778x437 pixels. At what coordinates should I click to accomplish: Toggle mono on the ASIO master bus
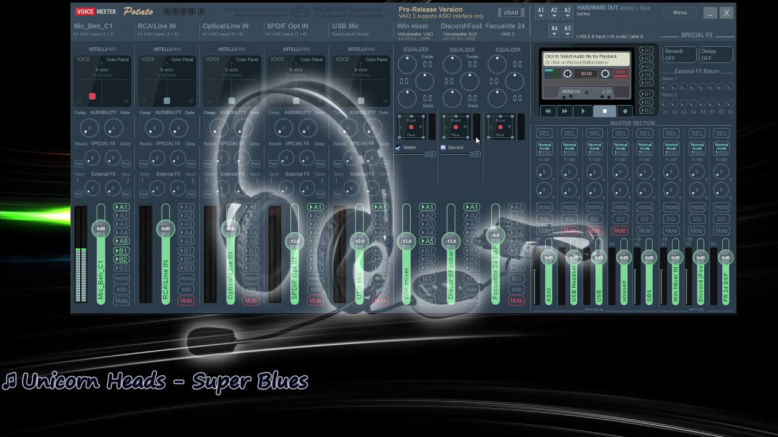click(545, 207)
